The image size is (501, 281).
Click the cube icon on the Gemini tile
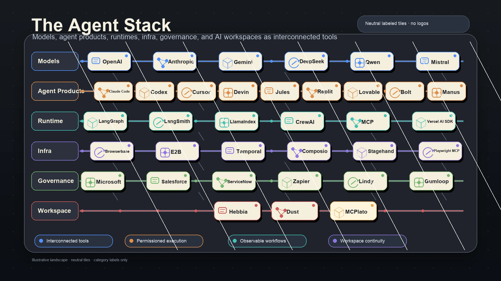point(228,63)
